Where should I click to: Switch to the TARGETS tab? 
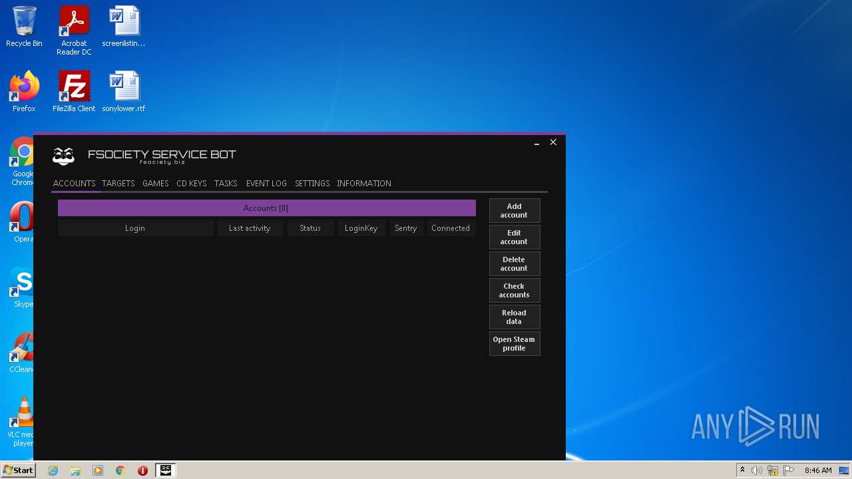118,184
